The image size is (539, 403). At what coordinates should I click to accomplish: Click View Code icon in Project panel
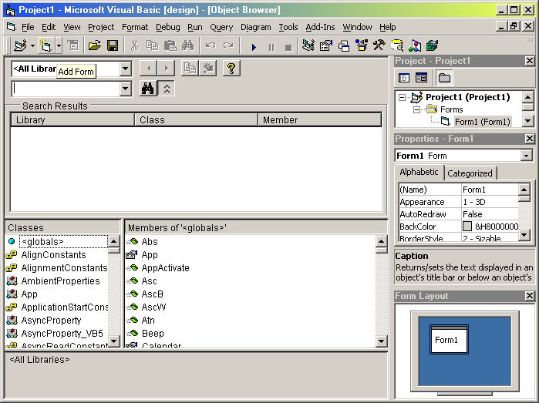(x=404, y=78)
